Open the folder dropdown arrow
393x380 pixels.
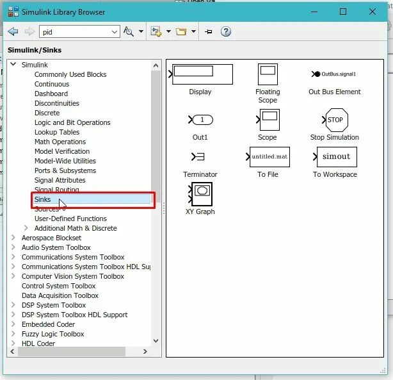[x=193, y=31]
